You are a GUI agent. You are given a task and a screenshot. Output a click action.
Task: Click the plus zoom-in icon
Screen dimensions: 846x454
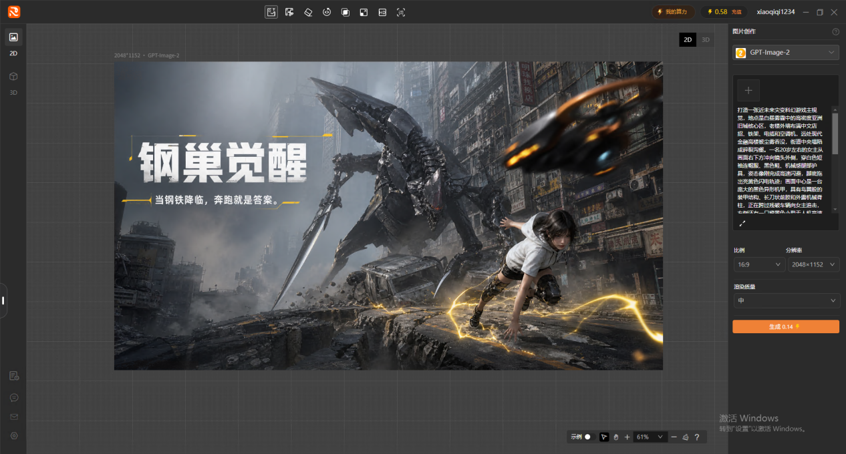627,437
